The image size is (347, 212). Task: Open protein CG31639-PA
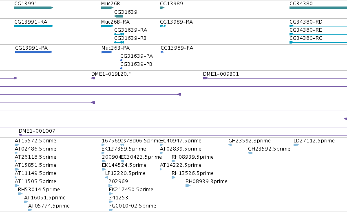pyautogui.click(x=137, y=56)
